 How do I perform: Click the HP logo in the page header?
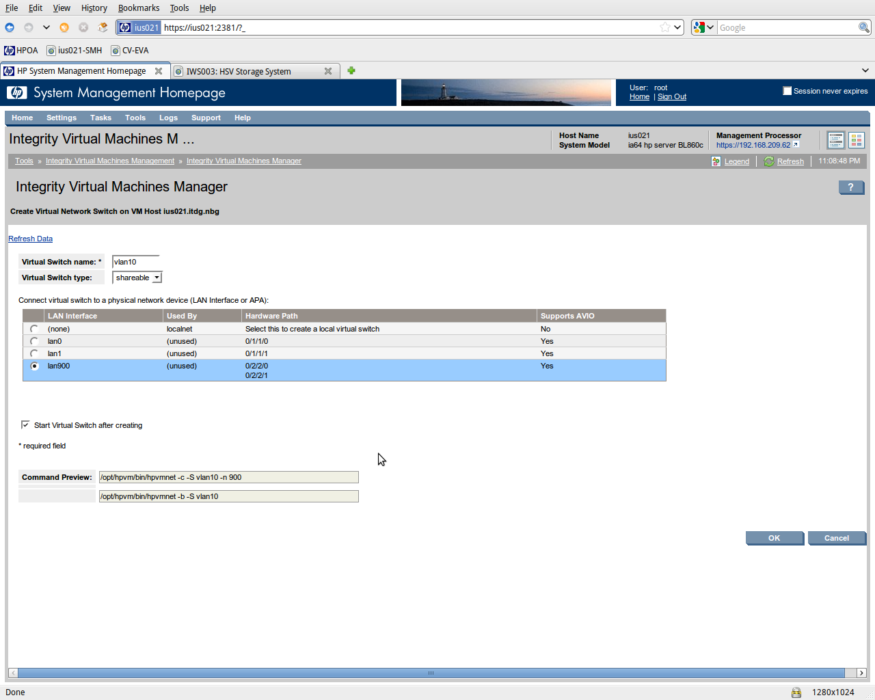tap(16, 92)
